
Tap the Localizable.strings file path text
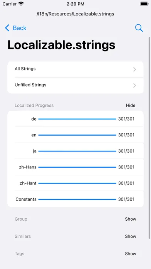tap(75, 14)
